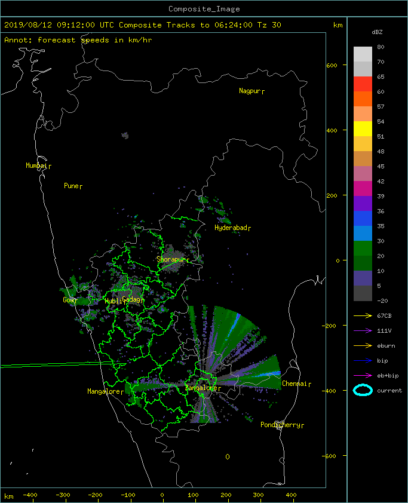Viewport: 408px width, 503px height.
Task: Click the magenta 42 dBZ color swatch
Action: pos(363,188)
